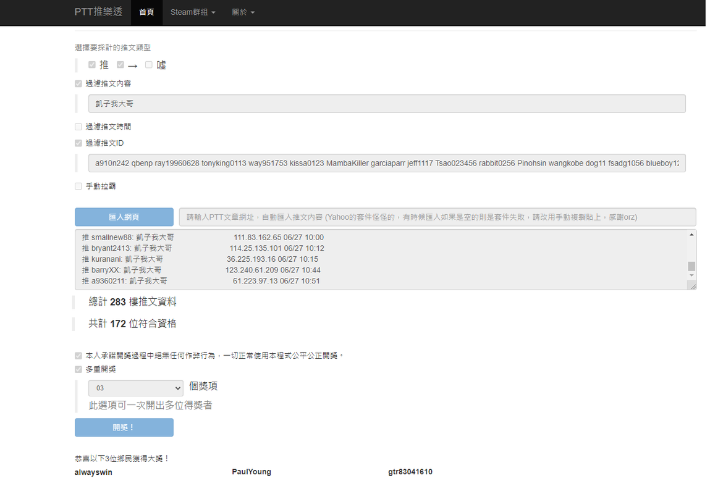This screenshot has height=494, width=710.
Task: Focus the PTT article URL input field
Action: click(437, 217)
